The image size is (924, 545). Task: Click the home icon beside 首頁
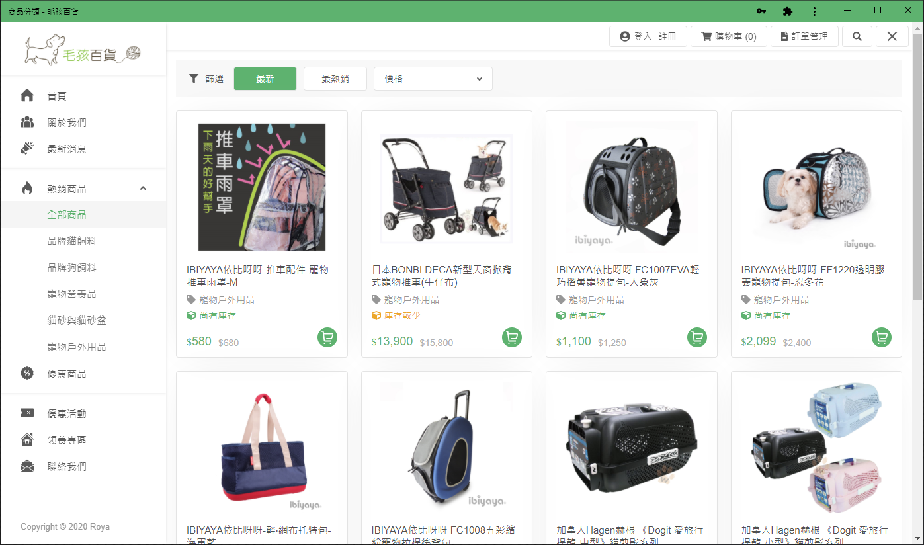[27, 96]
